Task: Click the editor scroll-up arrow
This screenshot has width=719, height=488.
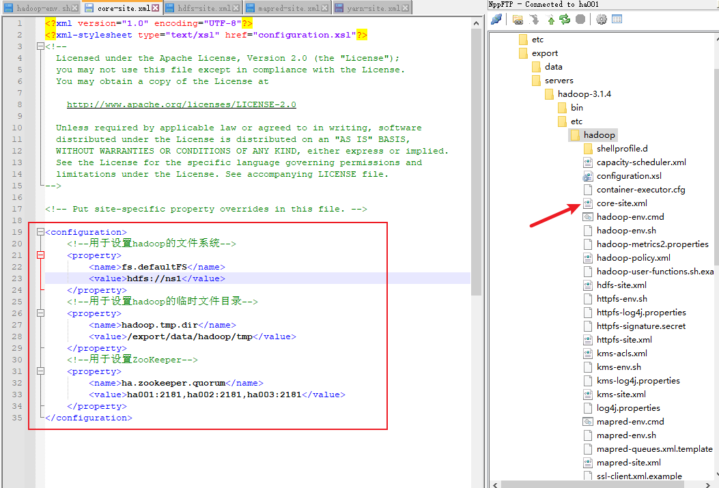Action: point(476,23)
